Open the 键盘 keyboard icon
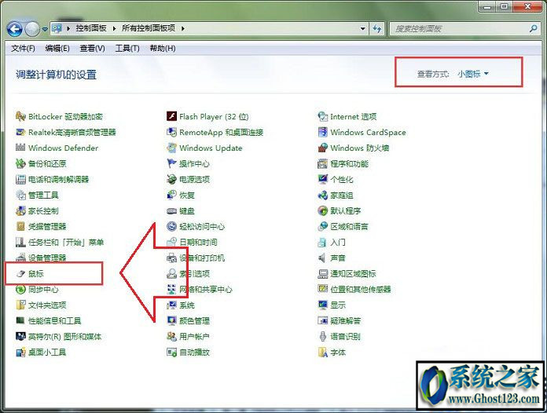 [171, 211]
